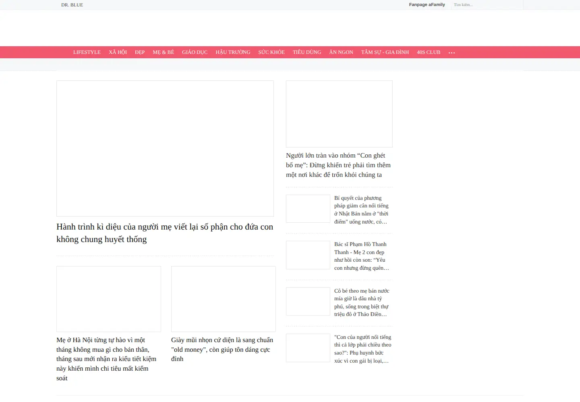Go to SỨC KHỎE category

[x=271, y=52]
